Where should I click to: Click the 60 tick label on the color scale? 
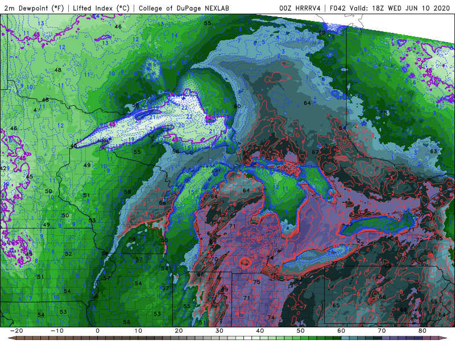click(341, 331)
